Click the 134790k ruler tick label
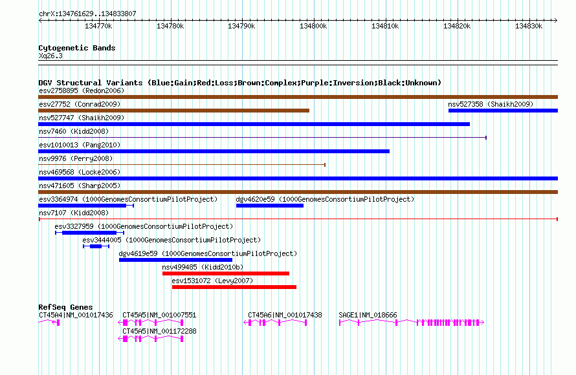Viewport: 576px width, 375px height. (x=241, y=26)
